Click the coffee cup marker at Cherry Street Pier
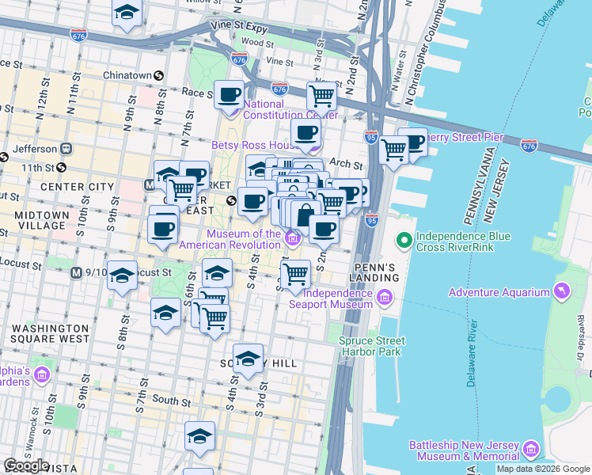The width and height of the screenshot is (592, 475). (419, 142)
